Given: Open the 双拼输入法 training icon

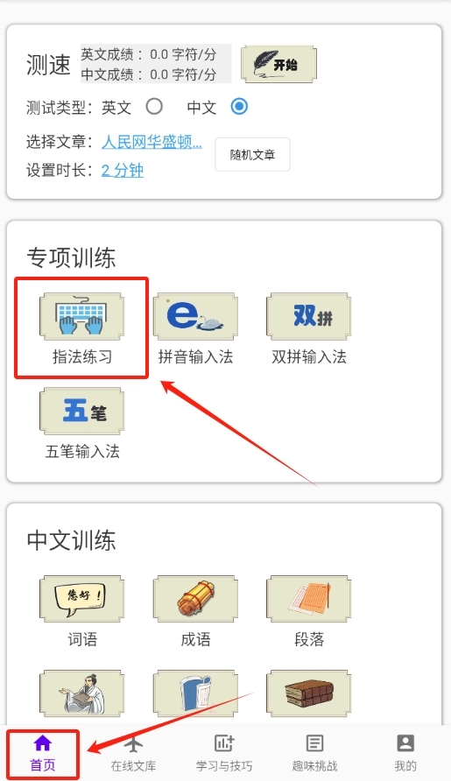Looking at the screenshot, I should 309,317.
